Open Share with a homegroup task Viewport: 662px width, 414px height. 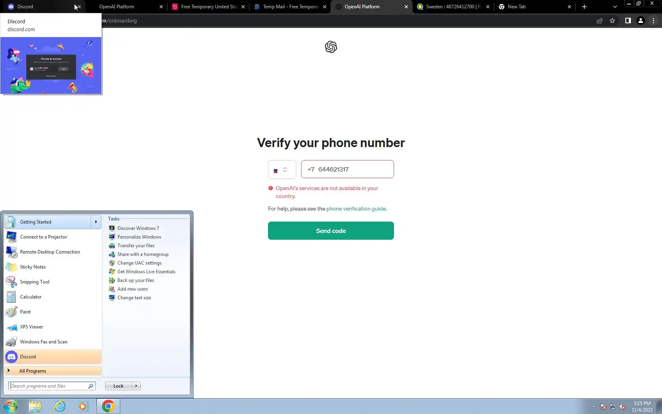tap(139, 254)
